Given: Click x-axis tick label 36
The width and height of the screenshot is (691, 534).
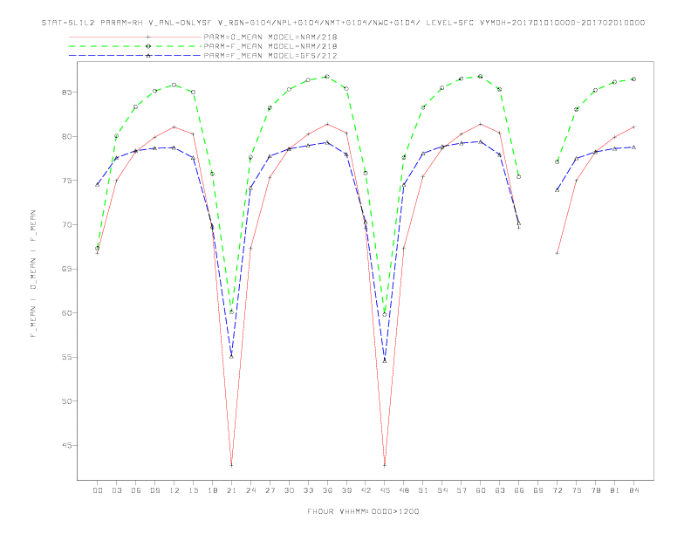Looking at the screenshot, I should pyautogui.click(x=327, y=490).
